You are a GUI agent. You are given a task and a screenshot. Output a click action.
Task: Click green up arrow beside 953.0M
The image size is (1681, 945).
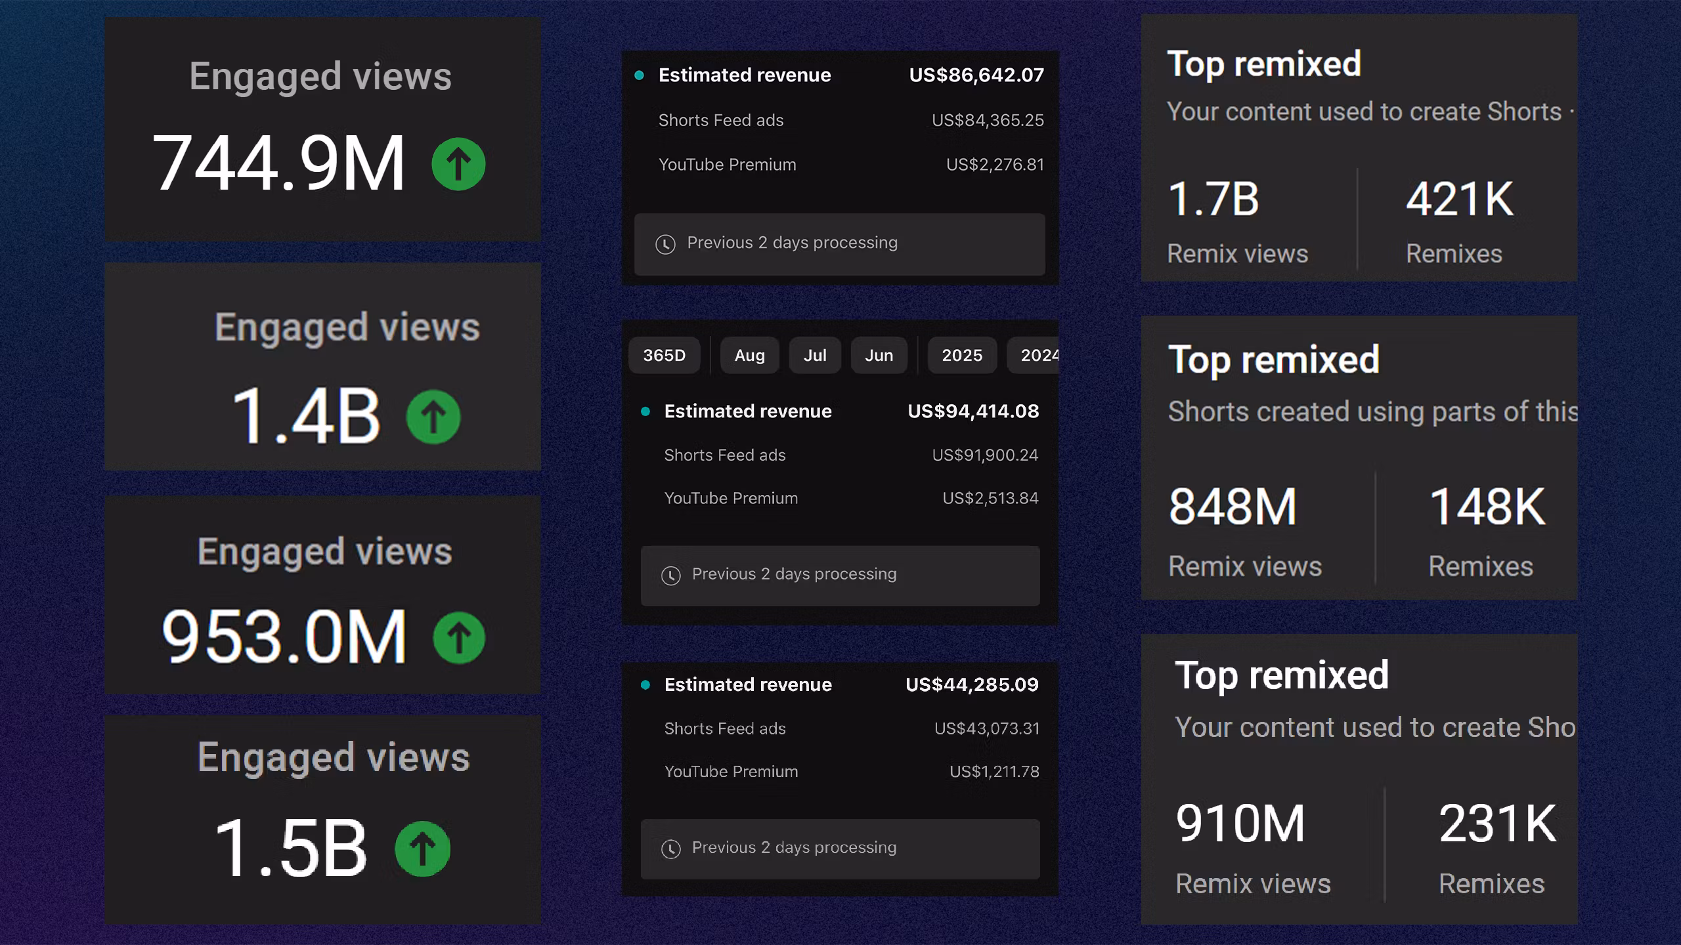point(459,638)
